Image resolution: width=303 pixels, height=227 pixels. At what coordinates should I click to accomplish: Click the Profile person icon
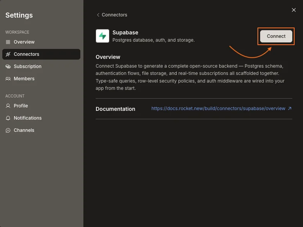coord(8,106)
